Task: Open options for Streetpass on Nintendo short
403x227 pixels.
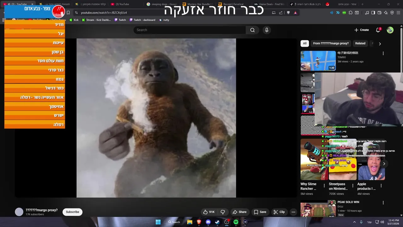Action: (x=353, y=186)
